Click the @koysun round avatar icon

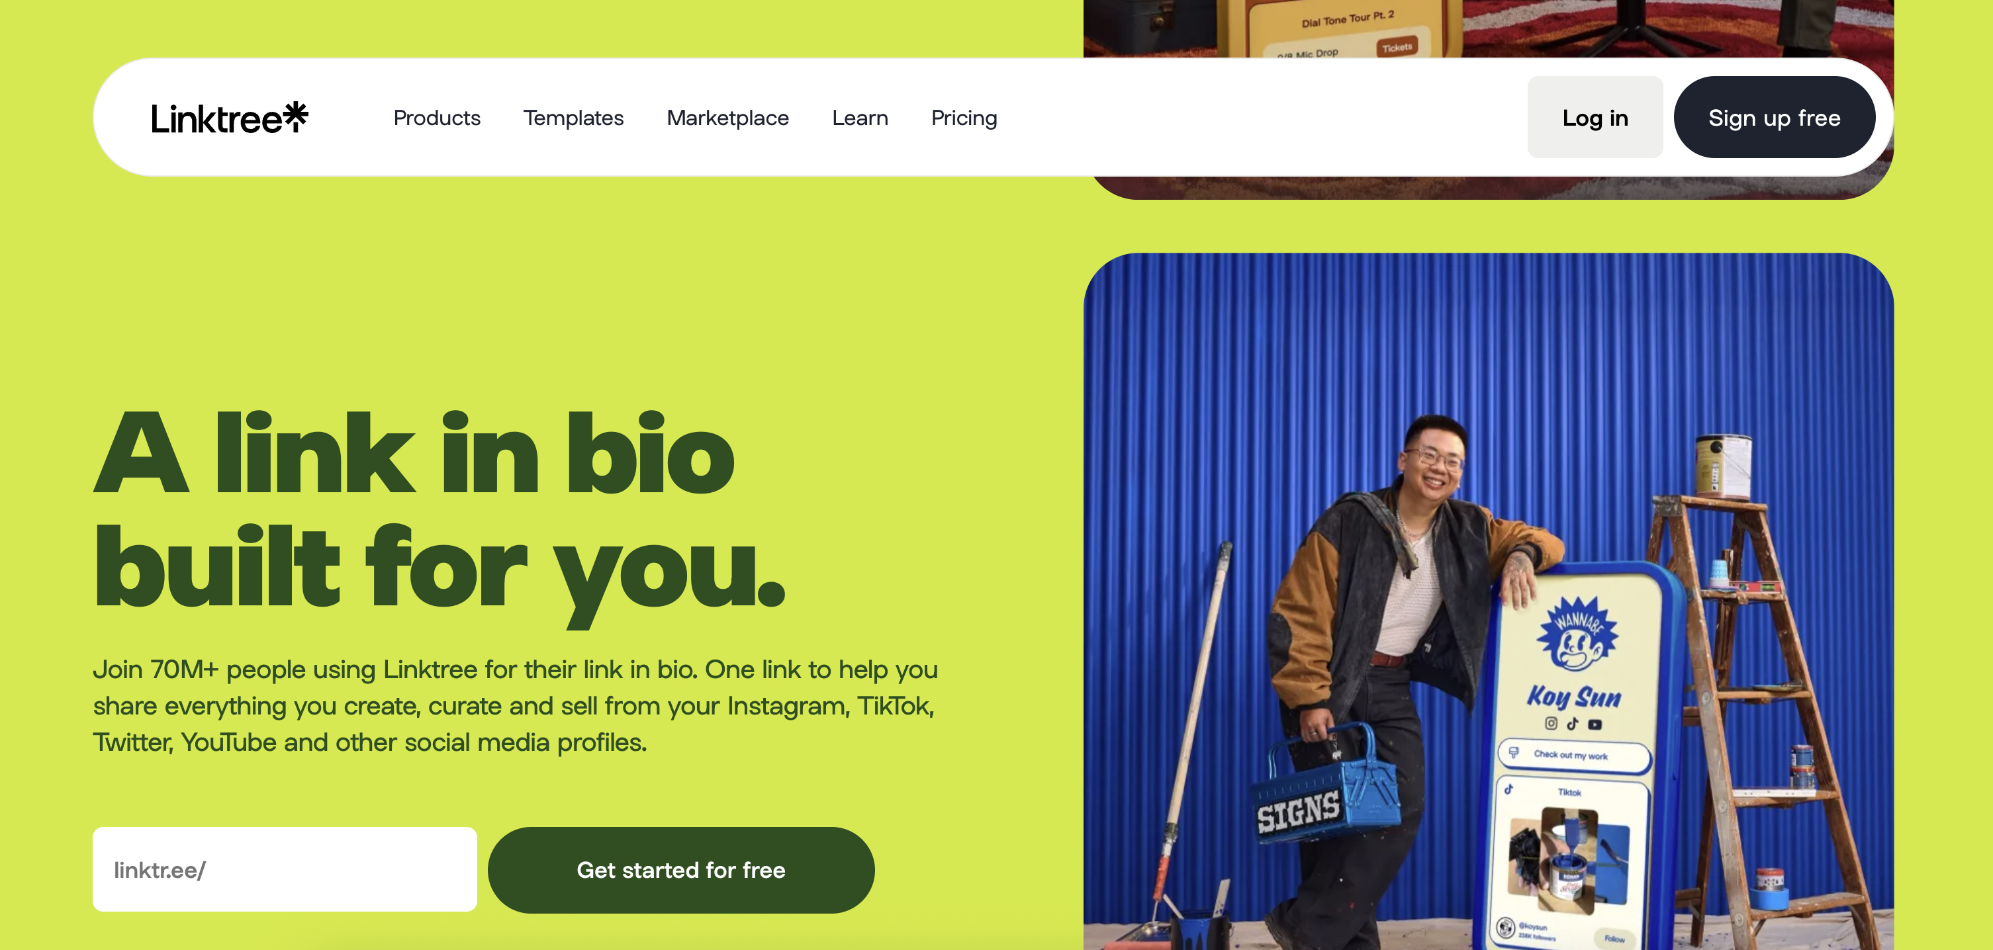pos(1505,926)
